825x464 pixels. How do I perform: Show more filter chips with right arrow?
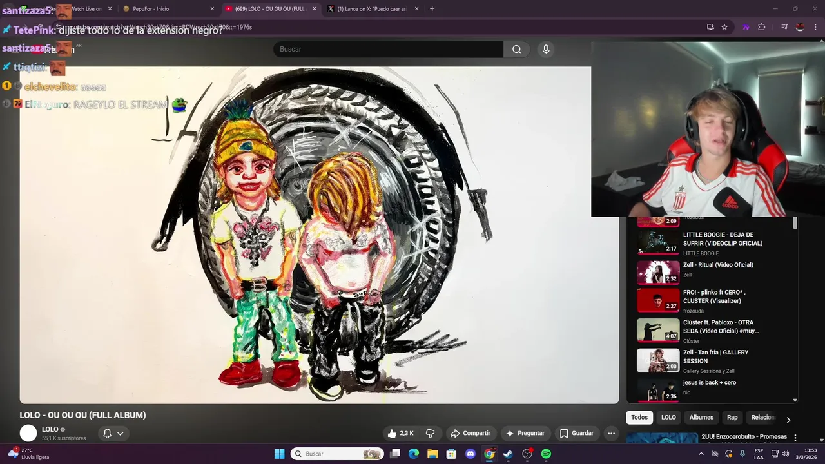pos(788,420)
